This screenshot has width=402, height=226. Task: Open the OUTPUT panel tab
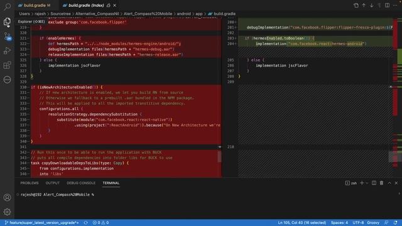tap(53, 183)
